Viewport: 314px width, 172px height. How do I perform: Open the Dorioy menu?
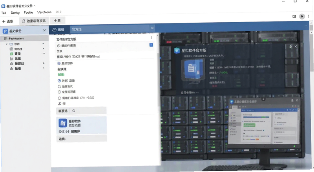15,13
